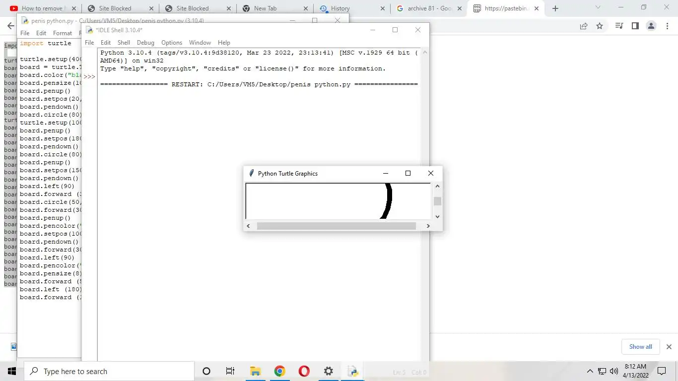Click the Type here to search box
This screenshot has width=678, height=381.
(x=109, y=371)
